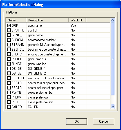Image resolution: width=121 pixels, height=130 pixels.
Task: Click the vertical scrollbar thumb
Action: coord(113,59)
